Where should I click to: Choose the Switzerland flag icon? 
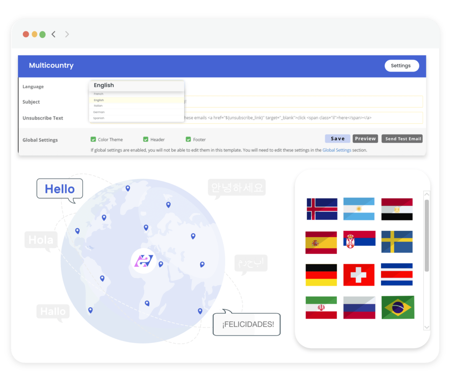click(x=359, y=275)
